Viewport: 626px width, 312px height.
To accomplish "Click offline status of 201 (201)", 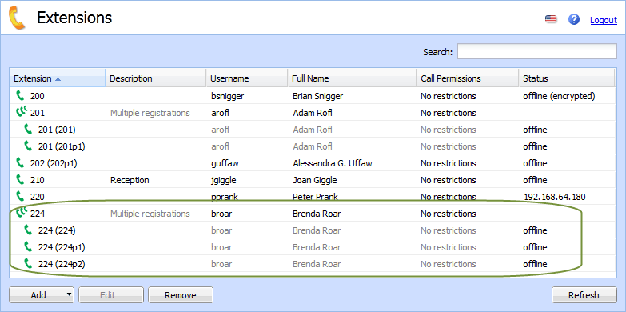I will click(535, 130).
